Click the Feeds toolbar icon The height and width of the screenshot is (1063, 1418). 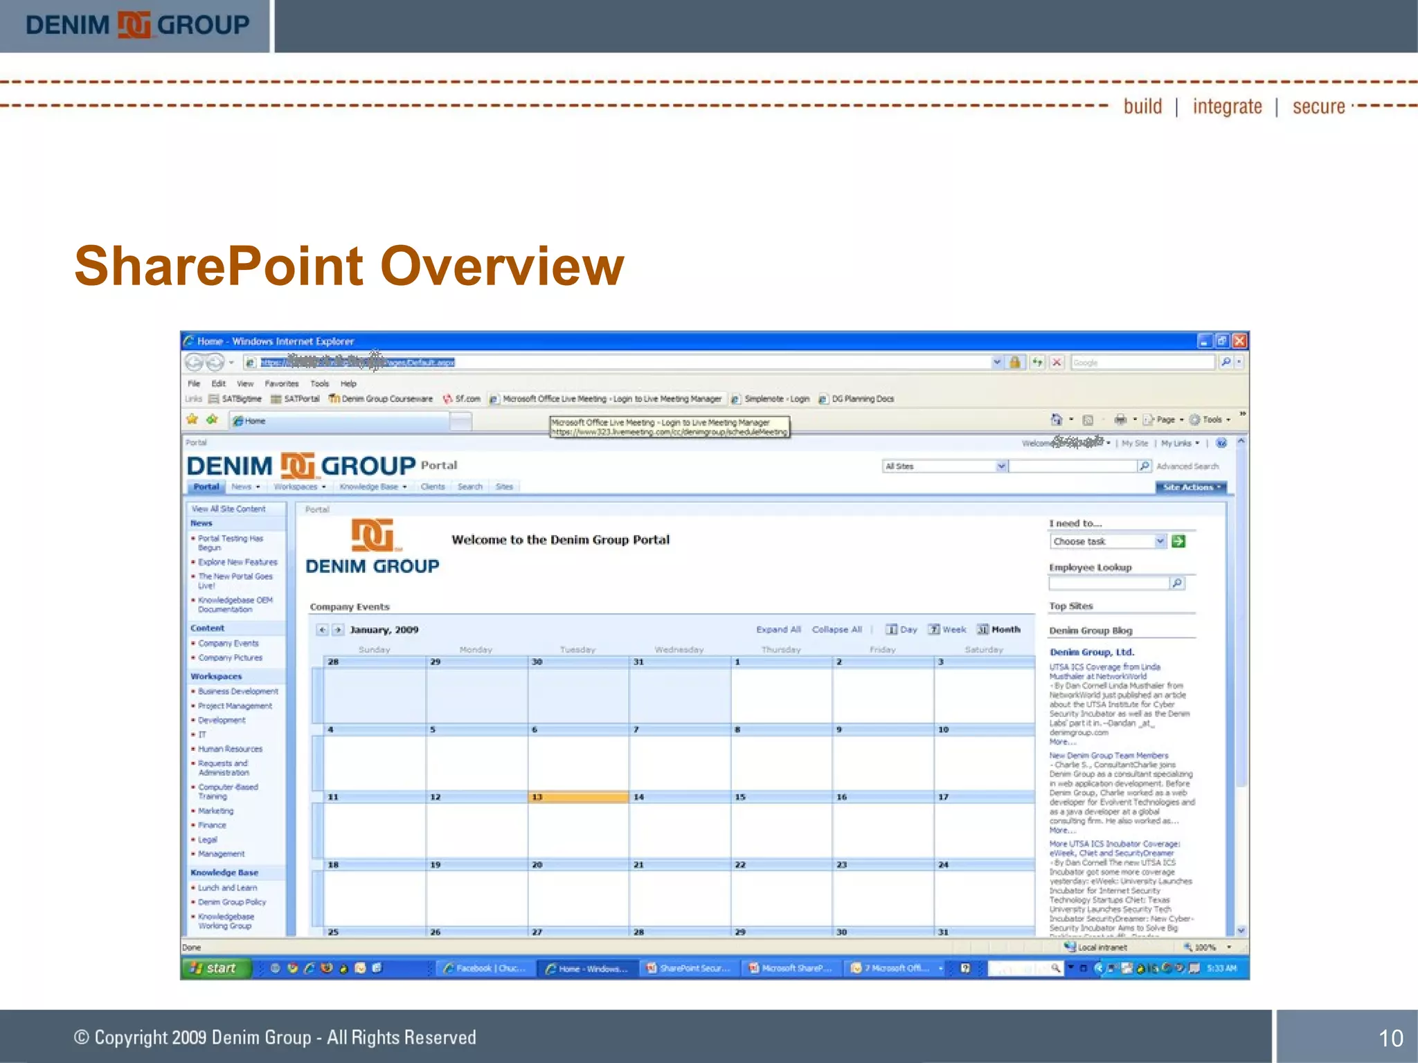tap(1088, 419)
